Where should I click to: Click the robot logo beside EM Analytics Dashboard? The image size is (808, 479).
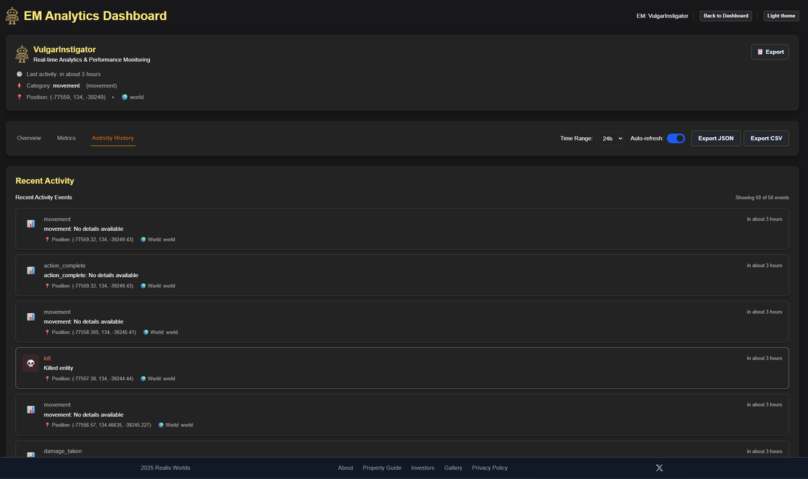pos(12,16)
